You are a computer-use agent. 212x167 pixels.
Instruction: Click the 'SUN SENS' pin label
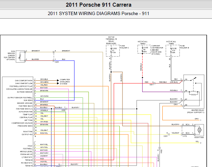[28, 100]
